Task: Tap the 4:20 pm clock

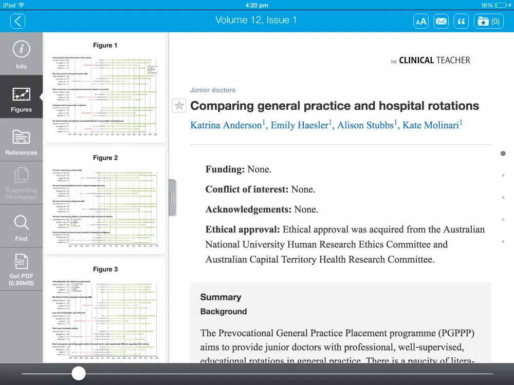Action: coord(256,5)
